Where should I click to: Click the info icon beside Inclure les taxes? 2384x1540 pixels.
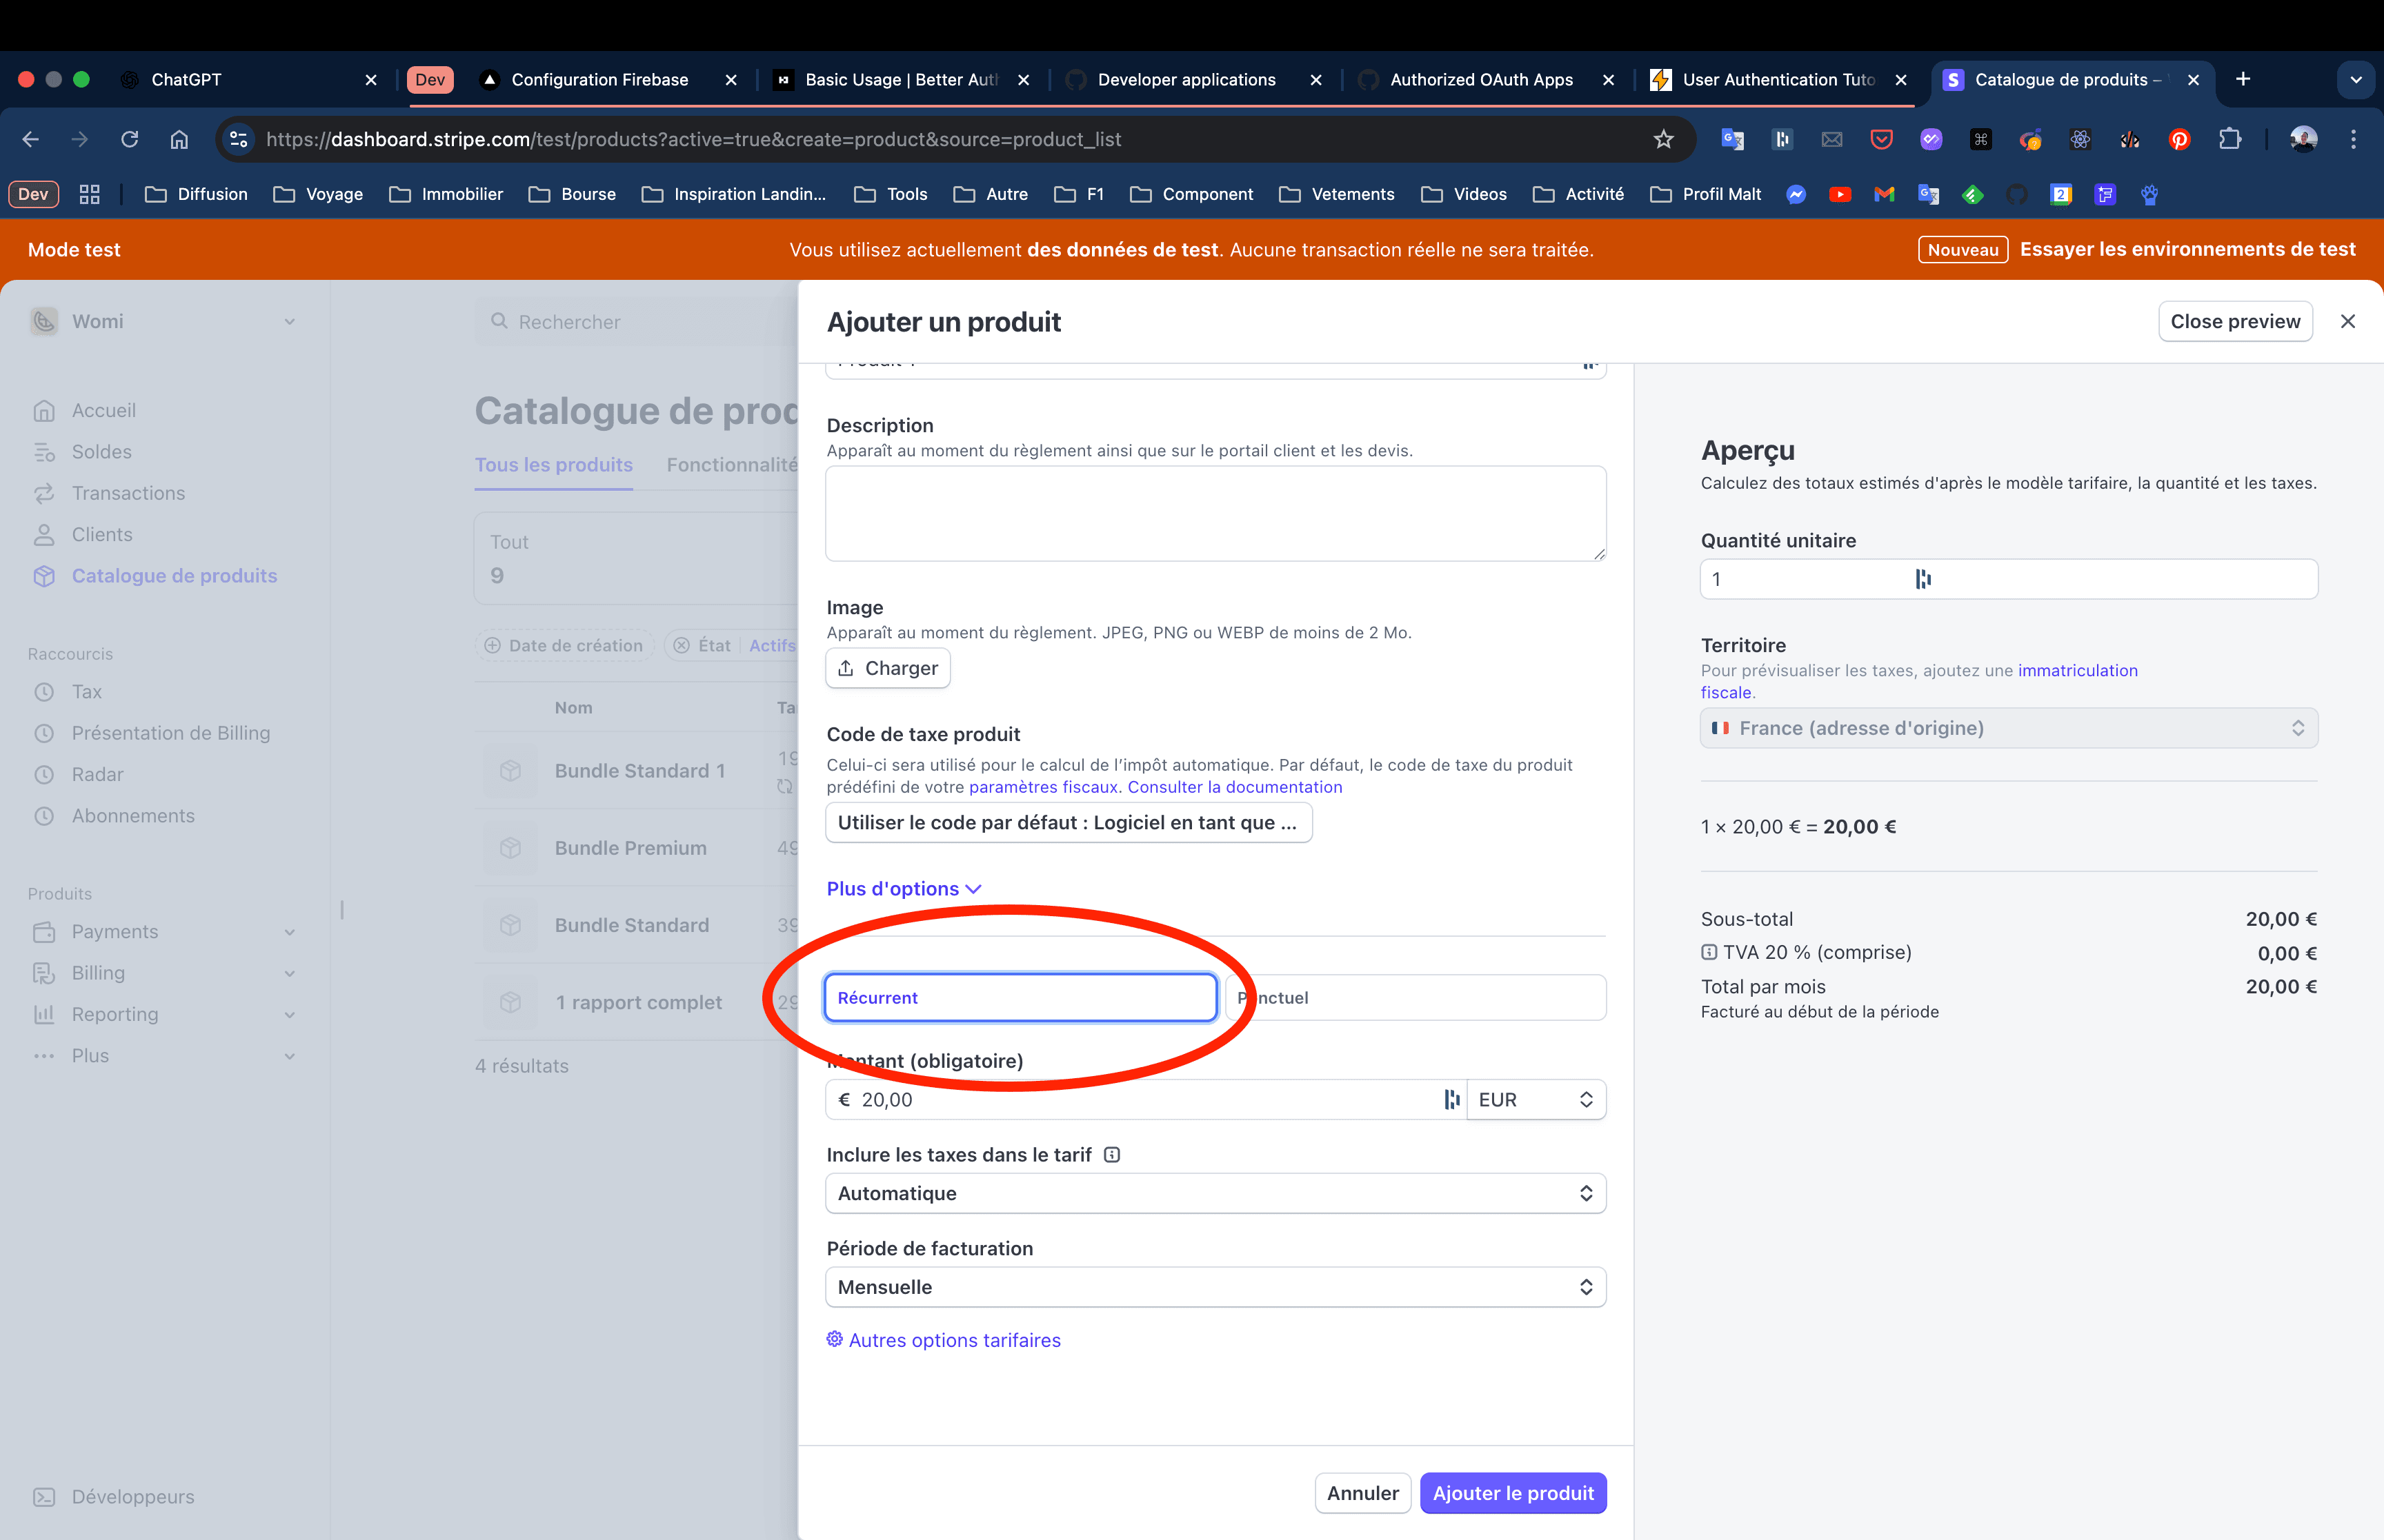point(1111,1155)
